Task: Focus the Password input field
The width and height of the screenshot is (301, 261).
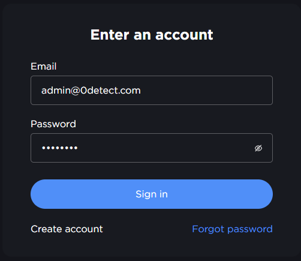Action: (152, 148)
